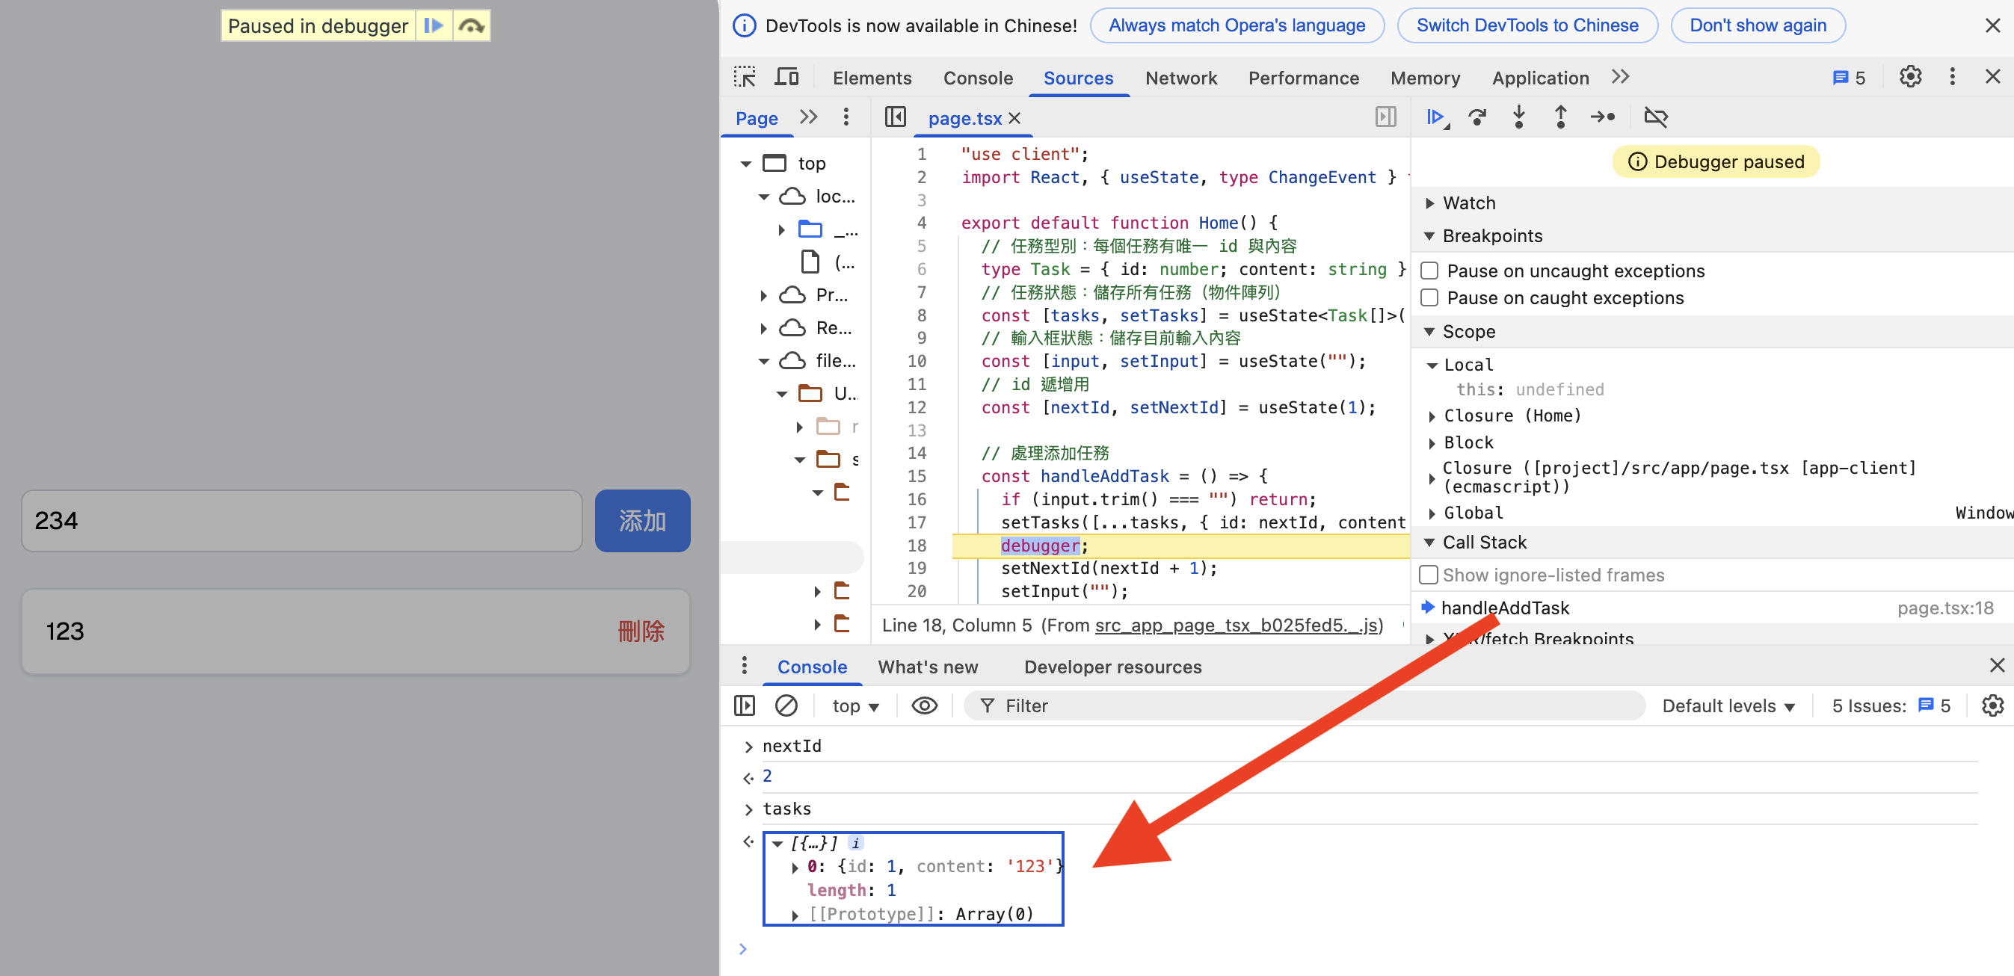
Task: Close the bottom drawer
Action: 1997,665
